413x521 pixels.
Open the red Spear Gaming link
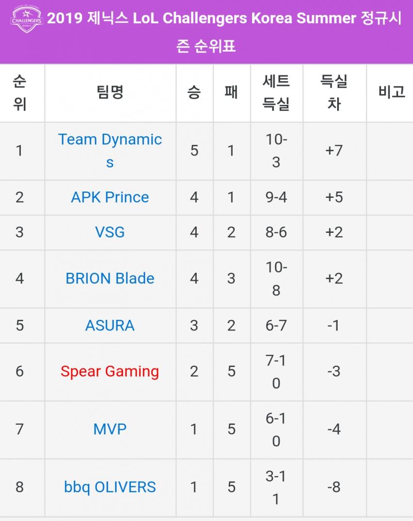(x=110, y=371)
